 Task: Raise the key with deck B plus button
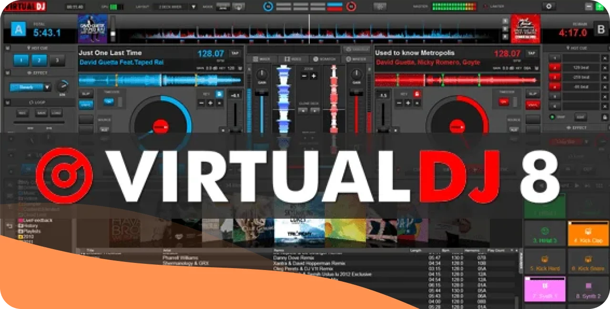click(x=408, y=103)
